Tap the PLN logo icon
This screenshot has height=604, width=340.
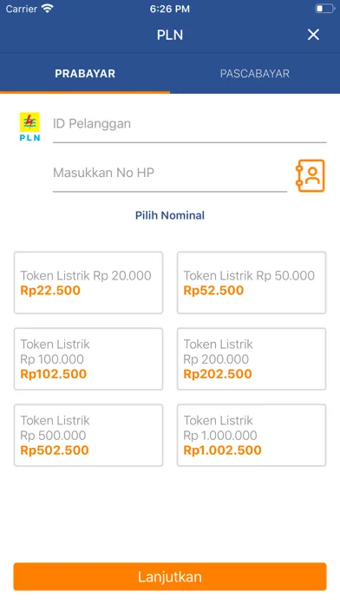point(29,127)
